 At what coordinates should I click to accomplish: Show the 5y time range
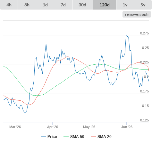[143, 5]
